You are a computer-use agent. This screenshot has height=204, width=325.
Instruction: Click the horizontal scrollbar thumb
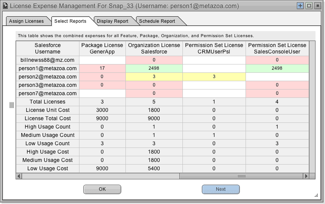241,176
